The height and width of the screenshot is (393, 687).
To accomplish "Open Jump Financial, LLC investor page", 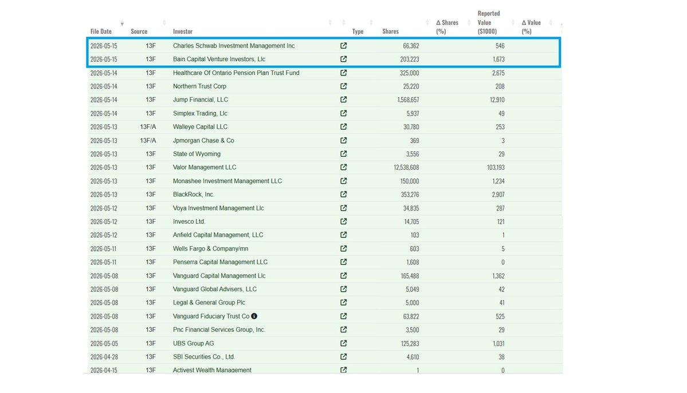I will click(200, 100).
